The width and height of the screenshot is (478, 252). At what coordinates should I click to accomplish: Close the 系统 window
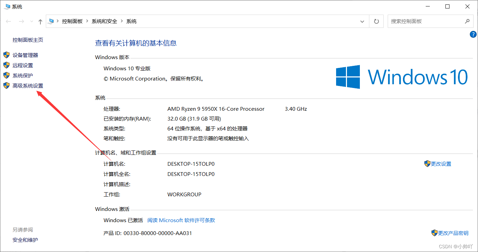467,6
